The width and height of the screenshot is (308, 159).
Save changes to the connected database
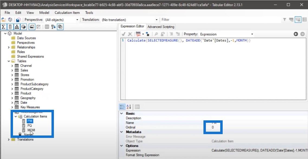coord(18,20)
